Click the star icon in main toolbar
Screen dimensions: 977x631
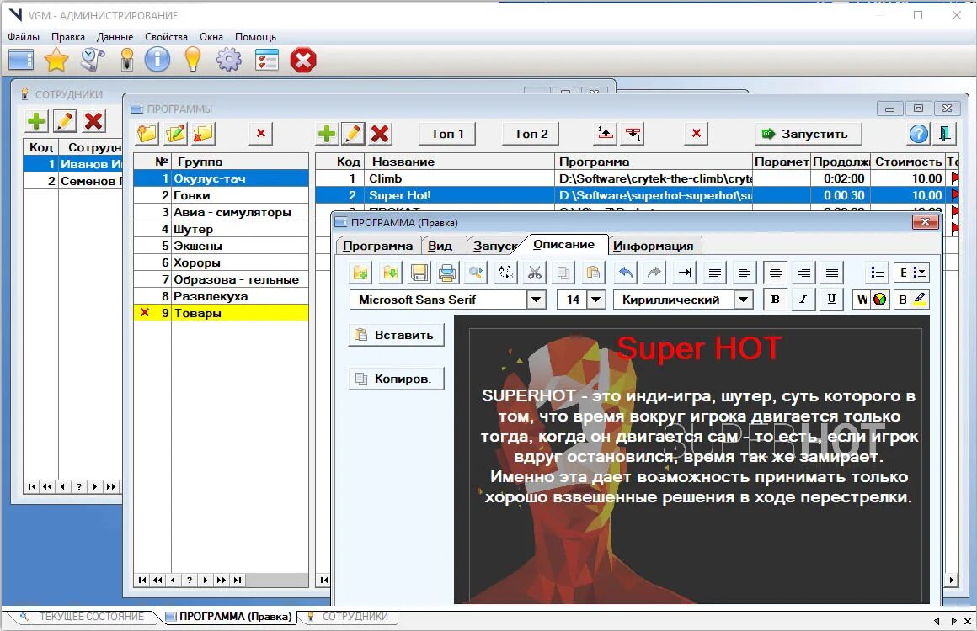[56, 61]
